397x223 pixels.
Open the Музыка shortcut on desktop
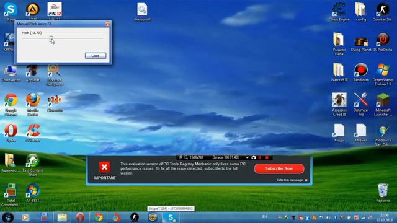pyautogui.click(x=361, y=133)
